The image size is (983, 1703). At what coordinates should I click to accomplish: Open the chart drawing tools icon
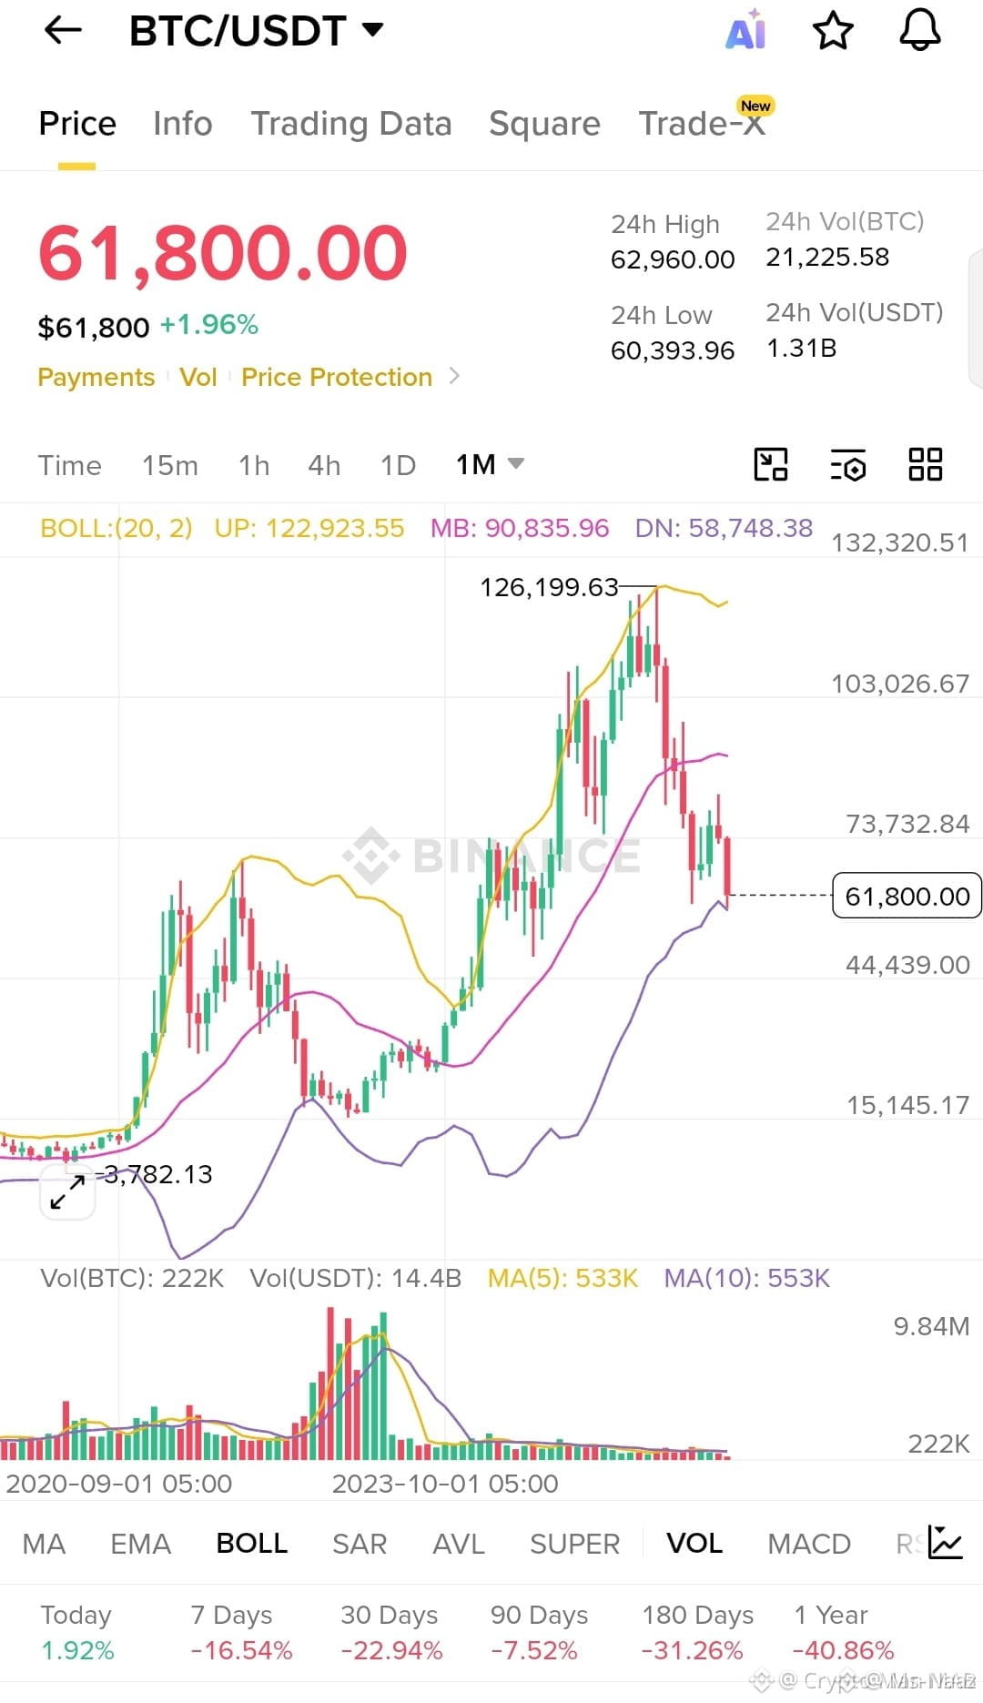[x=771, y=464]
